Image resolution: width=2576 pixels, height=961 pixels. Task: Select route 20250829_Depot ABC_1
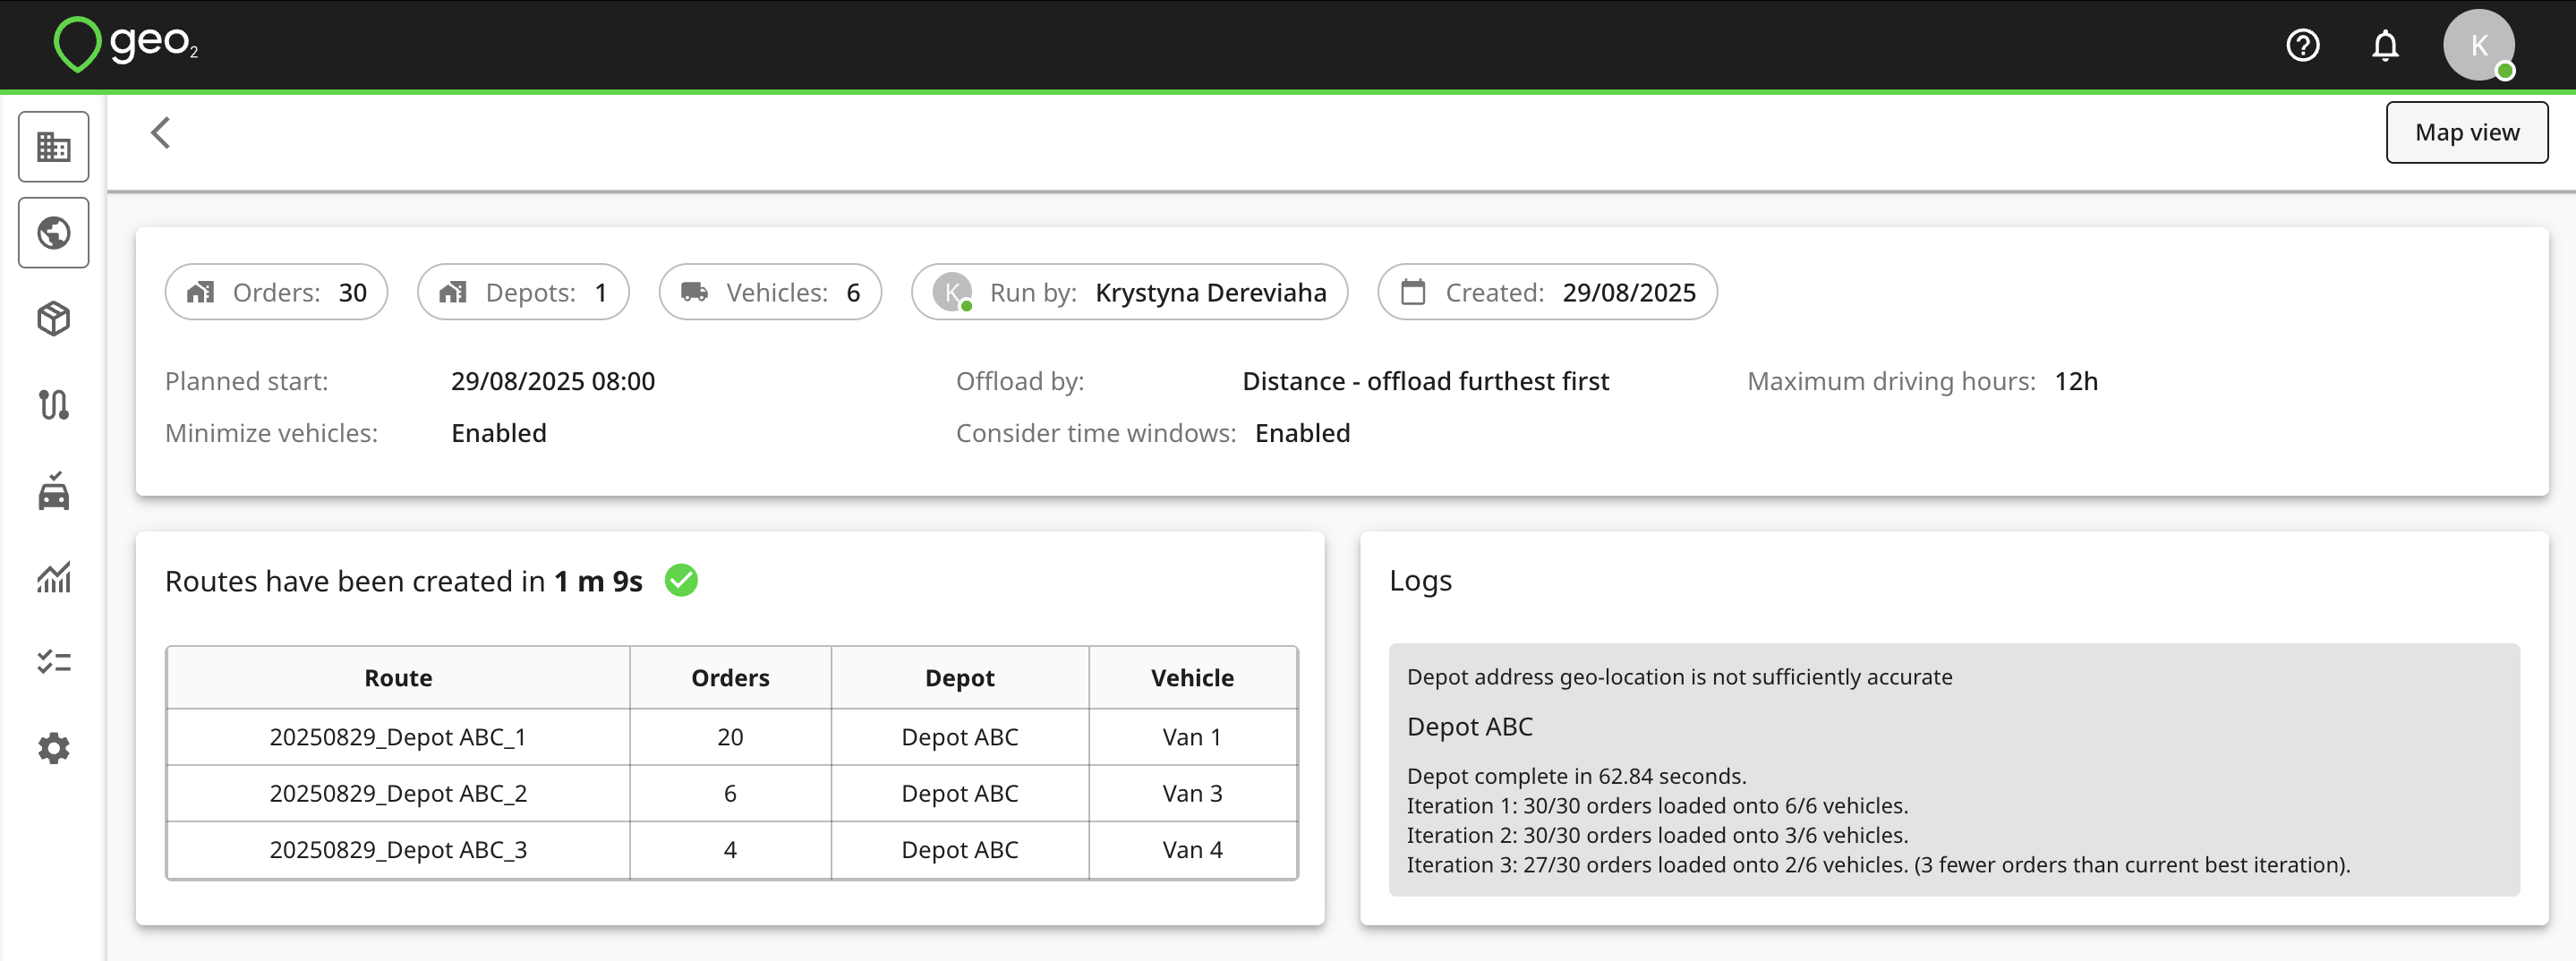click(398, 737)
